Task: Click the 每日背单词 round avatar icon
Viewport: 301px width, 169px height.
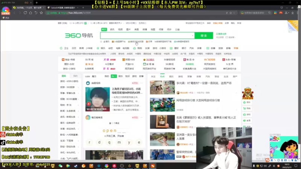Action: [x=88, y=117]
